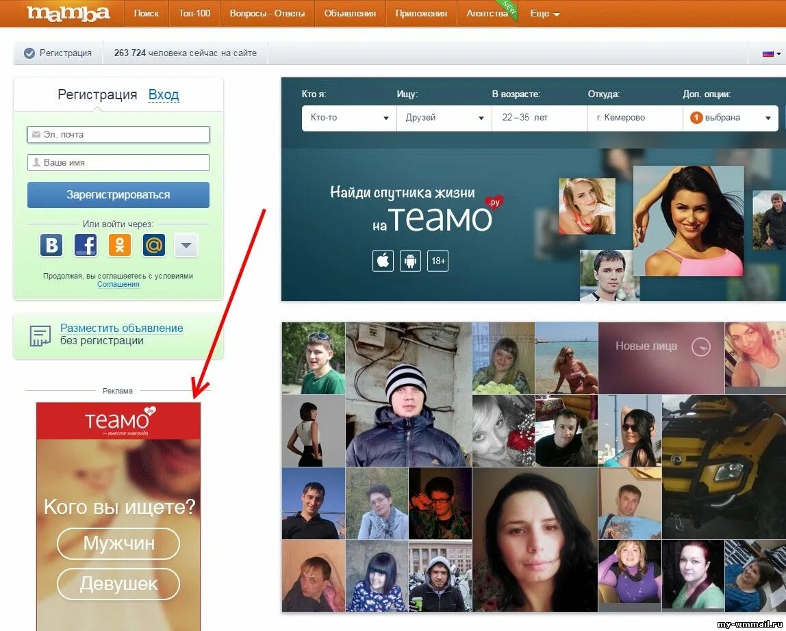Click the location field г. Кемерово

[x=635, y=118]
